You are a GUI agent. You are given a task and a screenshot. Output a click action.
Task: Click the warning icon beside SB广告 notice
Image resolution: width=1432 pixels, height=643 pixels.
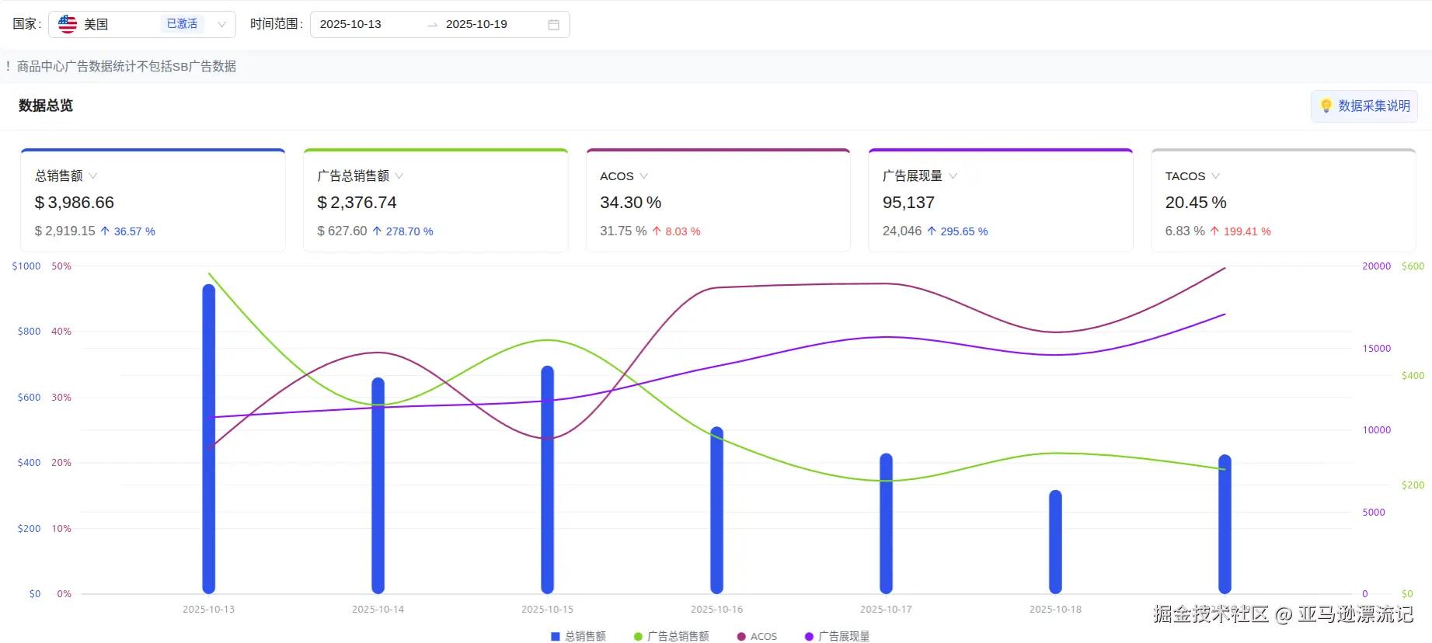(8, 66)
